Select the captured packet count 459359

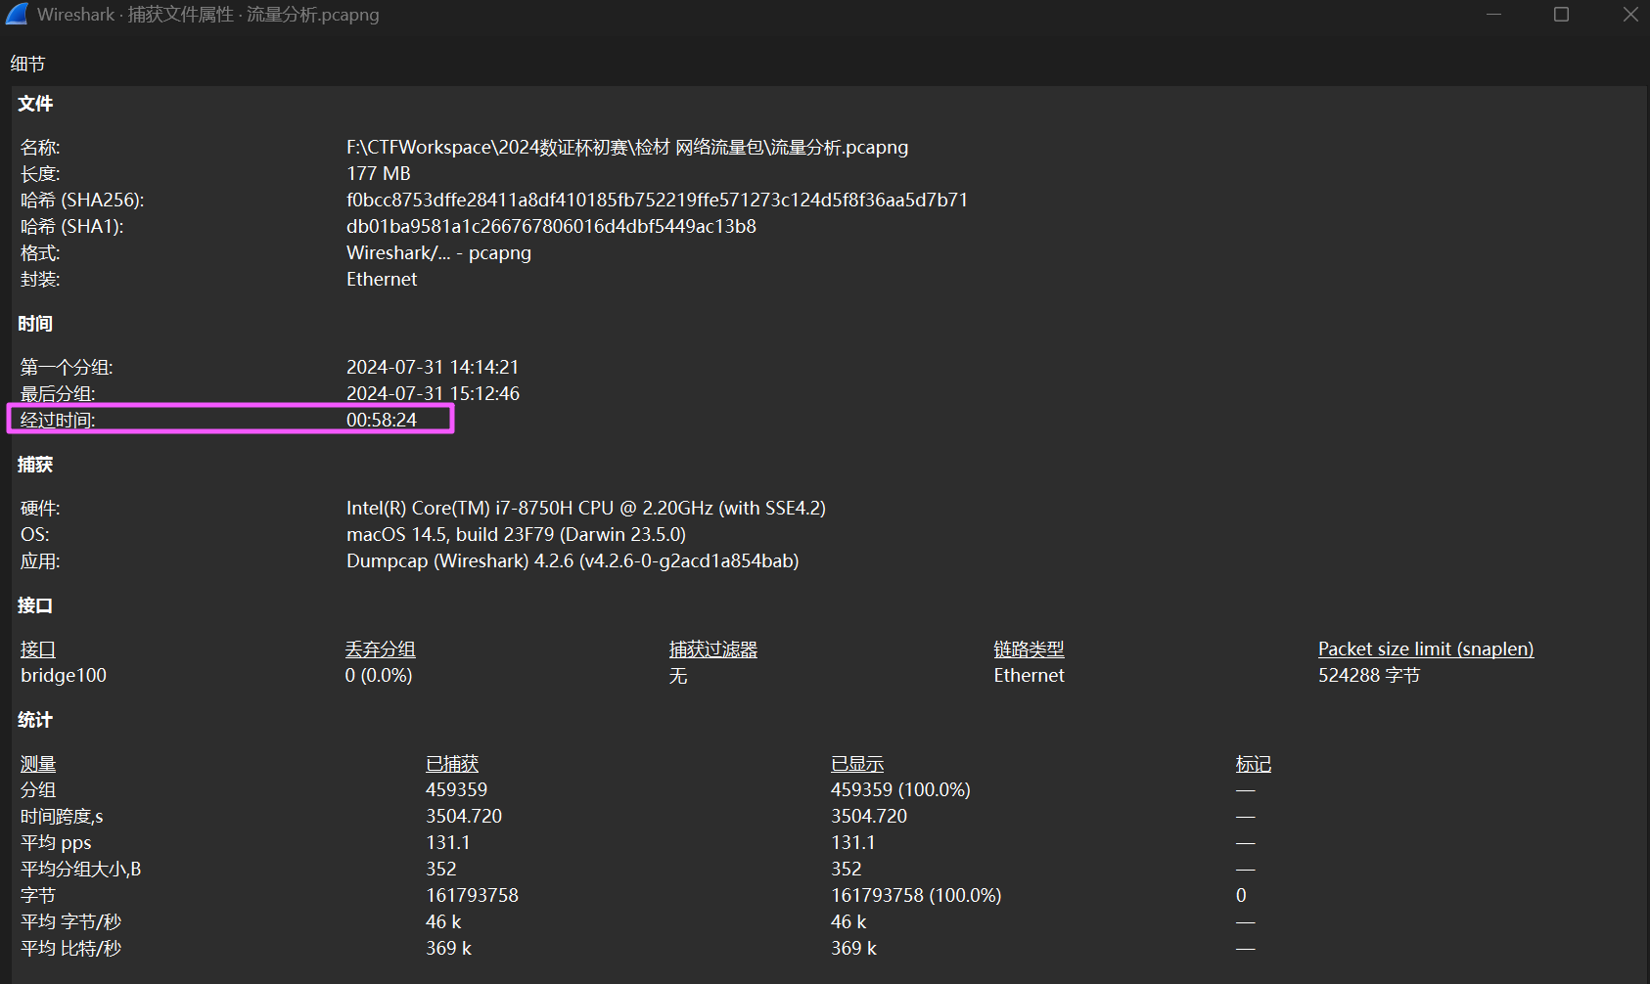(x=457, y=789)
